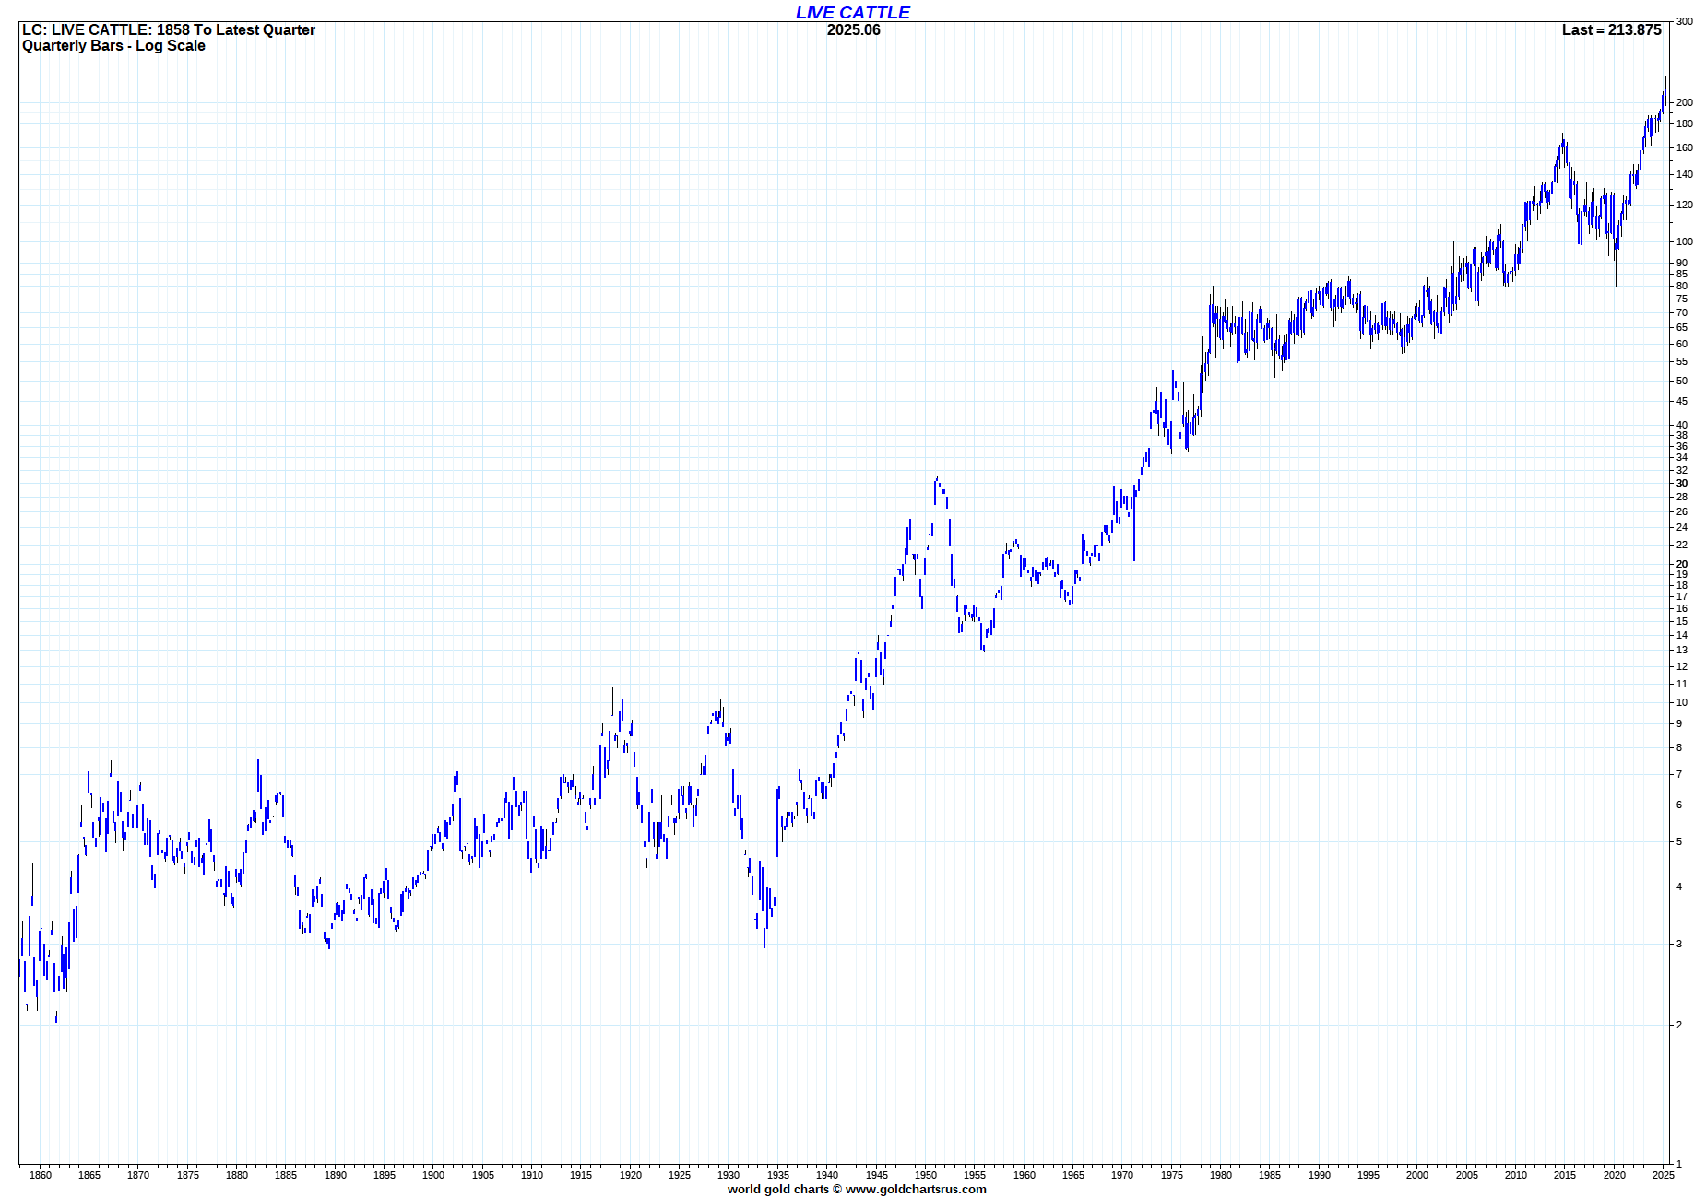Click the 1955 x-axis year label
1706x1198 pixels.
tap(975, 1174)
